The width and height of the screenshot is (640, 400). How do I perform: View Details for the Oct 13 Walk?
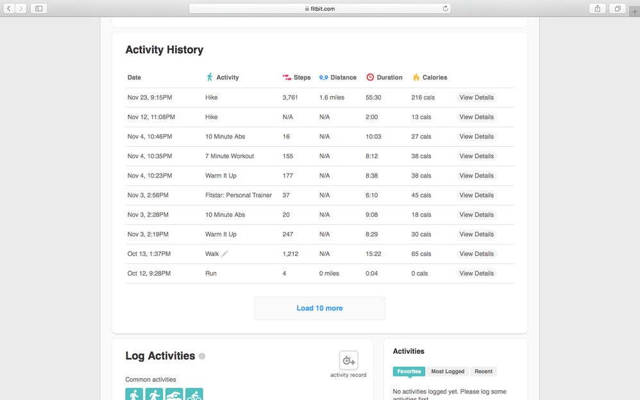click(x=476, y=254)
